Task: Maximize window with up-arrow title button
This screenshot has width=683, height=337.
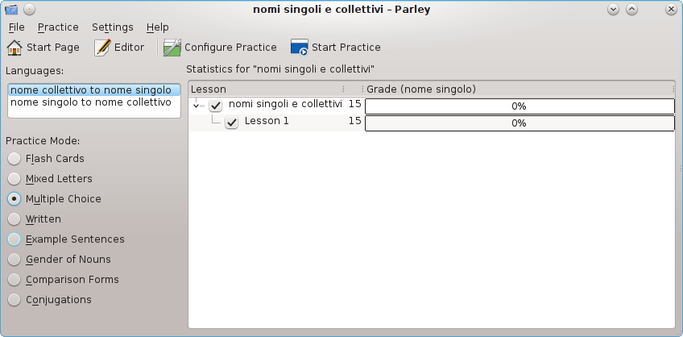Action: [631, 9]
